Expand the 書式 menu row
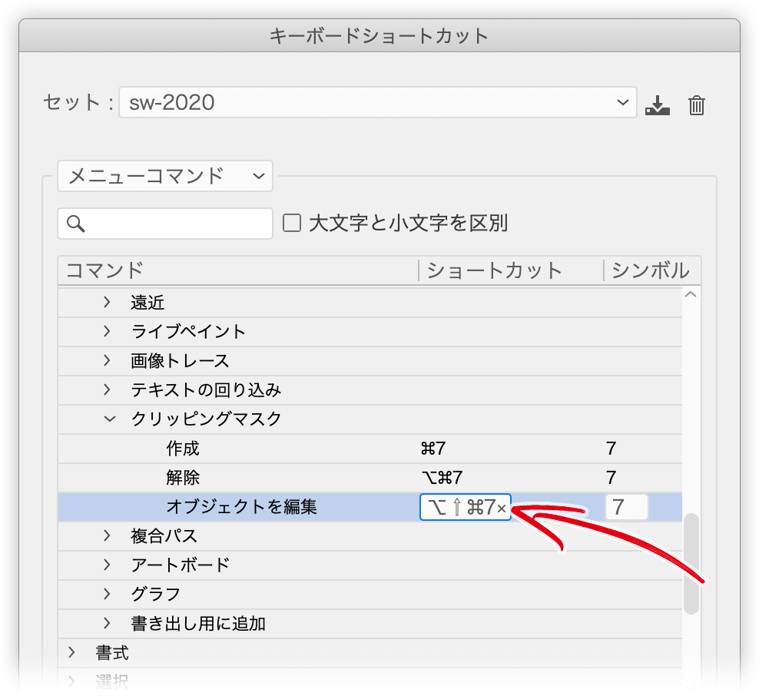This screenshot has height=696, width=759. [x=71, y=652]
